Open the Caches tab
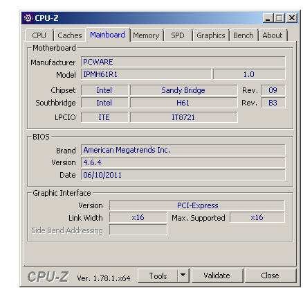This screenshot has width=303, height=288. pyautogui.click(x=70, y=35)
